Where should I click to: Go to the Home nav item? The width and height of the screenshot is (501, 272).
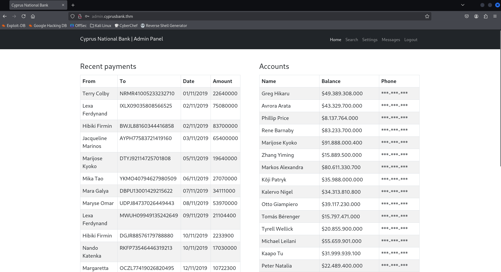335,40
